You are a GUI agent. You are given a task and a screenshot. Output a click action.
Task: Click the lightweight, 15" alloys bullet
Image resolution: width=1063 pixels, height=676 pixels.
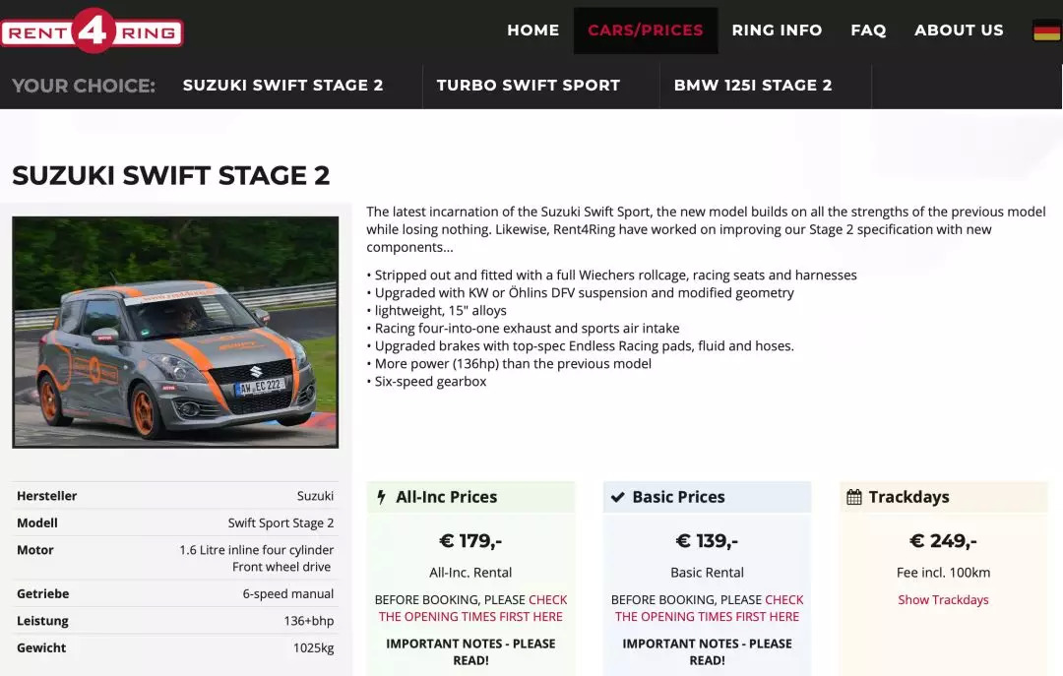coord(437,311)
